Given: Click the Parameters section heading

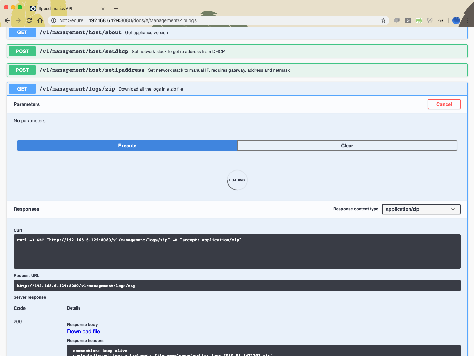Looking at the screenshot, I should (27, 104).
